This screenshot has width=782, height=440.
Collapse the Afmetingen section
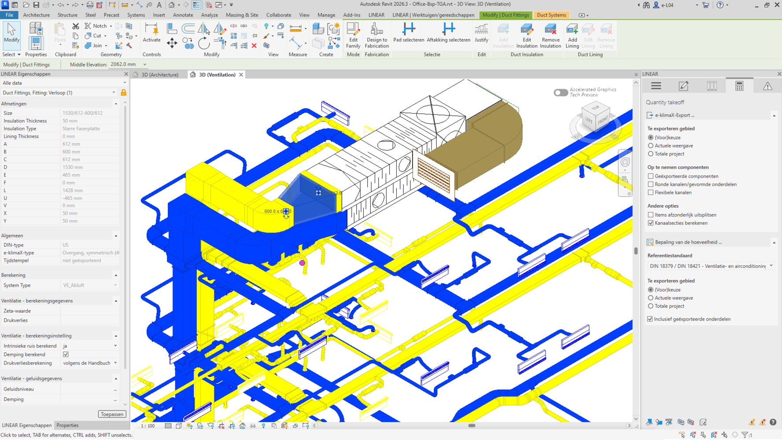coord(116,104)
